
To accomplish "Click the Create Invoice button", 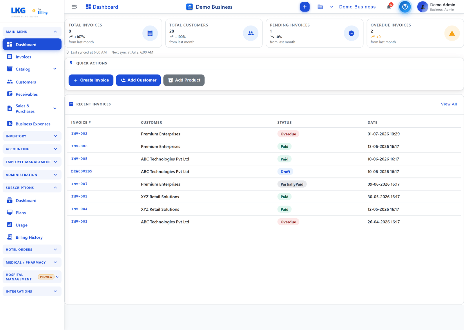I will point(91,80).
